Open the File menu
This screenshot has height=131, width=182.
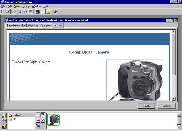coord(3,6)
